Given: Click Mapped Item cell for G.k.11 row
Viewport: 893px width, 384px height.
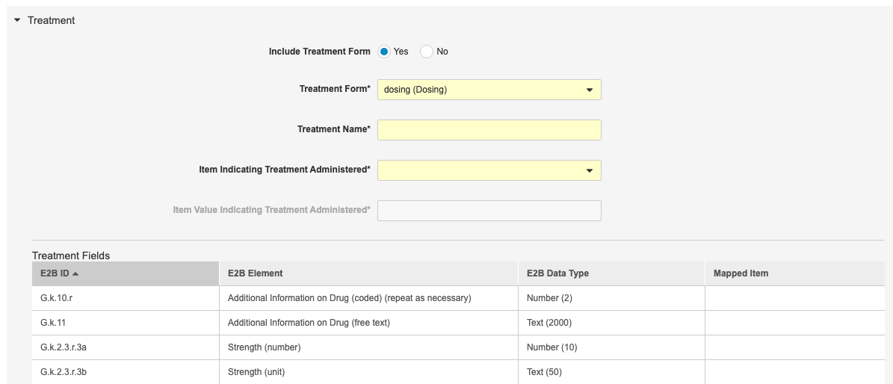Looking at the screenshot, I should 794,323.
